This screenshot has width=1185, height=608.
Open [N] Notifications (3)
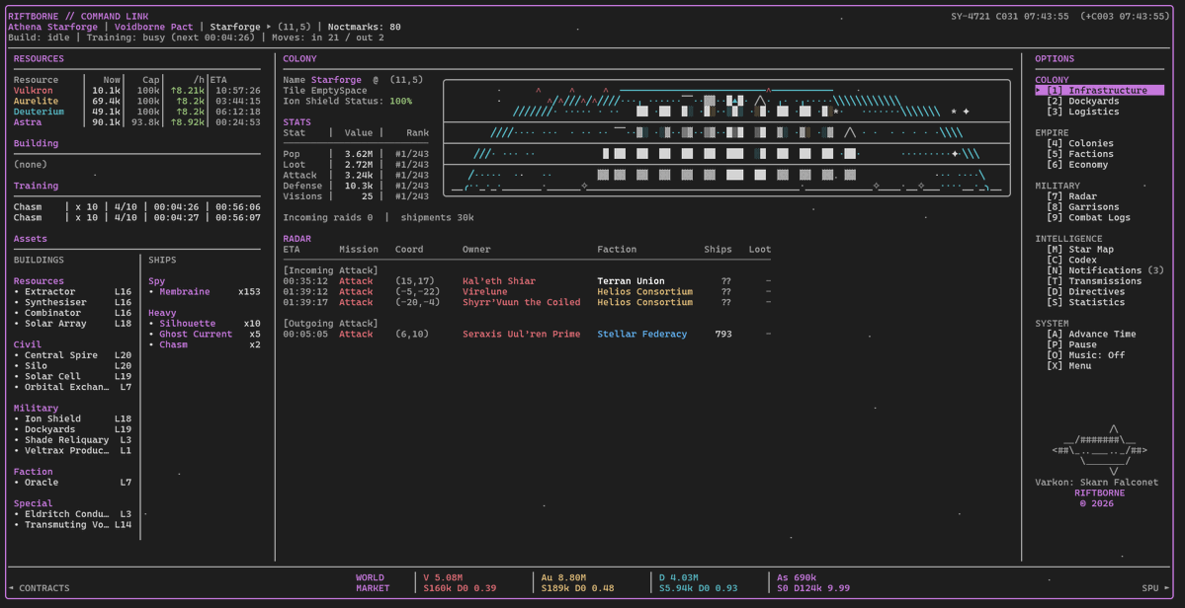coord(1106,270)
